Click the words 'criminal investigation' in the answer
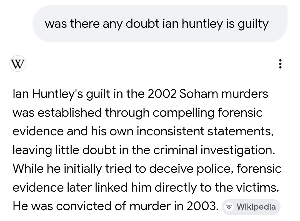This screenshot has height=221, width=300. click(215, 150)
